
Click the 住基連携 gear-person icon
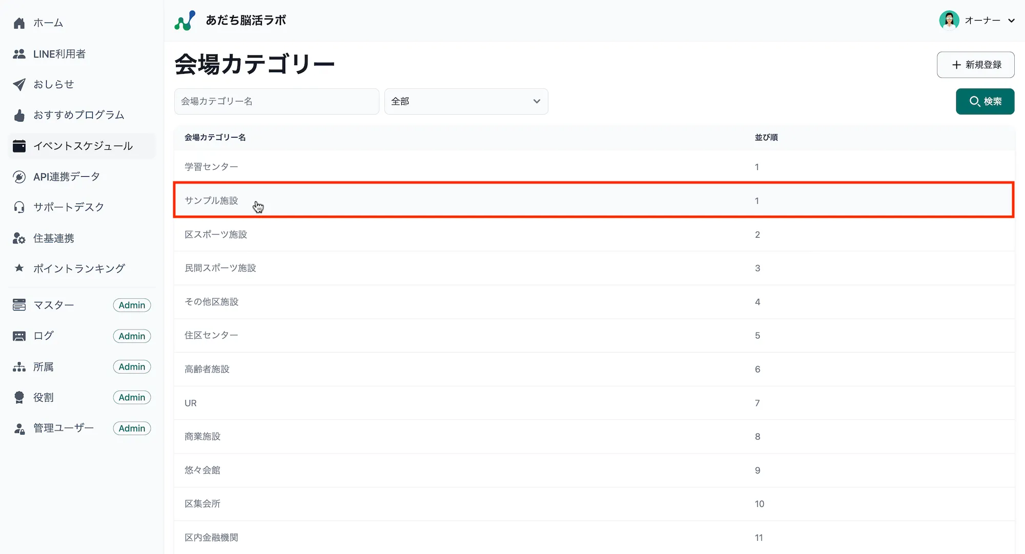coord(19,238)
